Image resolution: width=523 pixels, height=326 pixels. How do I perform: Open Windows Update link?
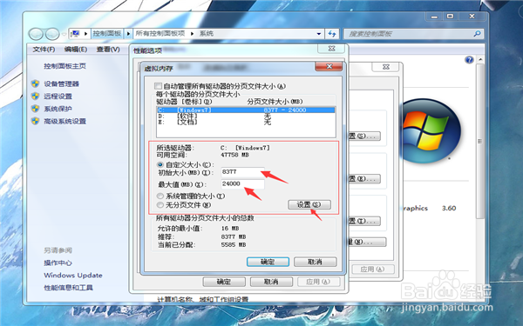[x=72, y=275]
